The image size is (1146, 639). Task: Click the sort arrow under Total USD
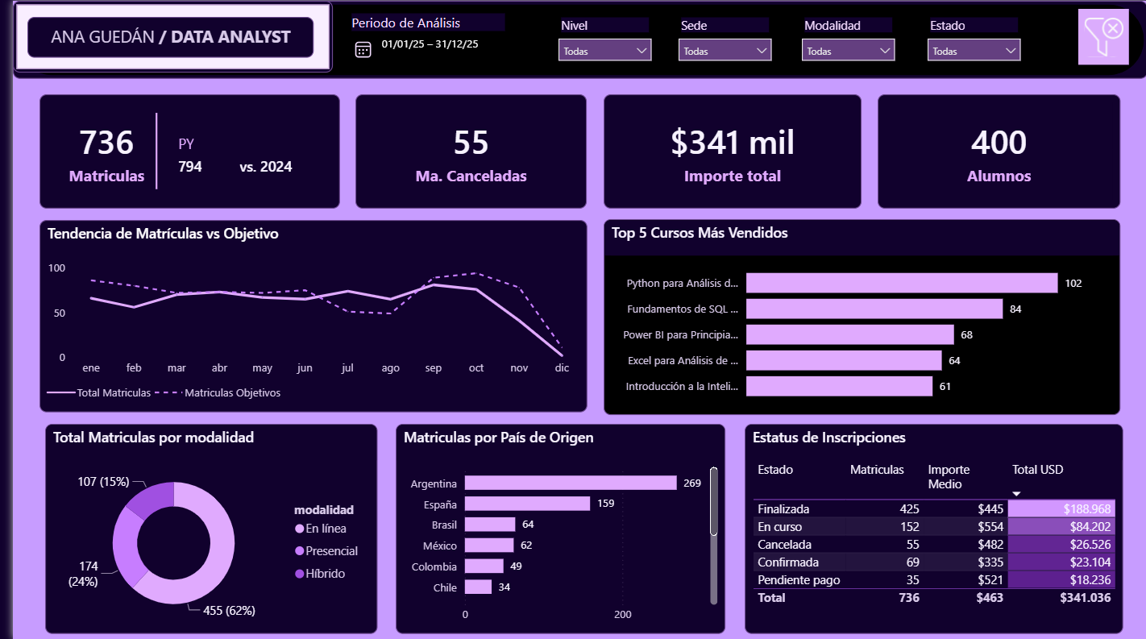(x=1016, y=494)
